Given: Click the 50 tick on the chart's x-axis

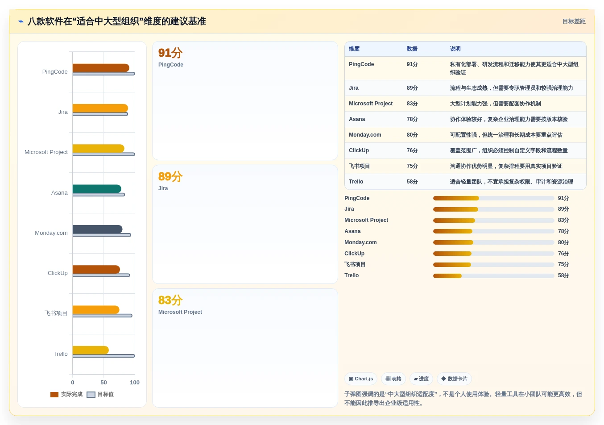Looking at the screenshot, I should (103, 383).
